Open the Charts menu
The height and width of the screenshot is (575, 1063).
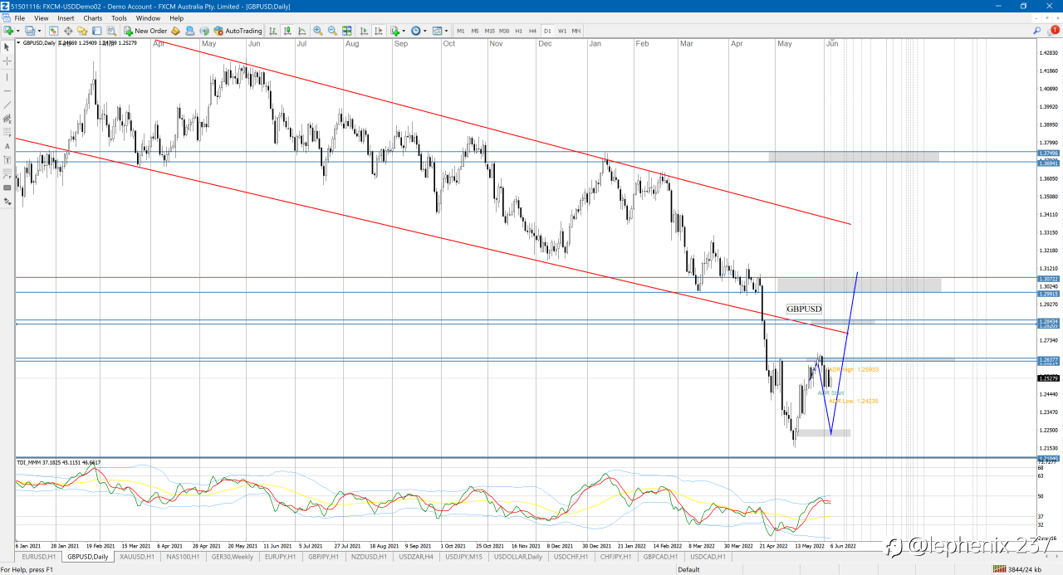[93, 17]
